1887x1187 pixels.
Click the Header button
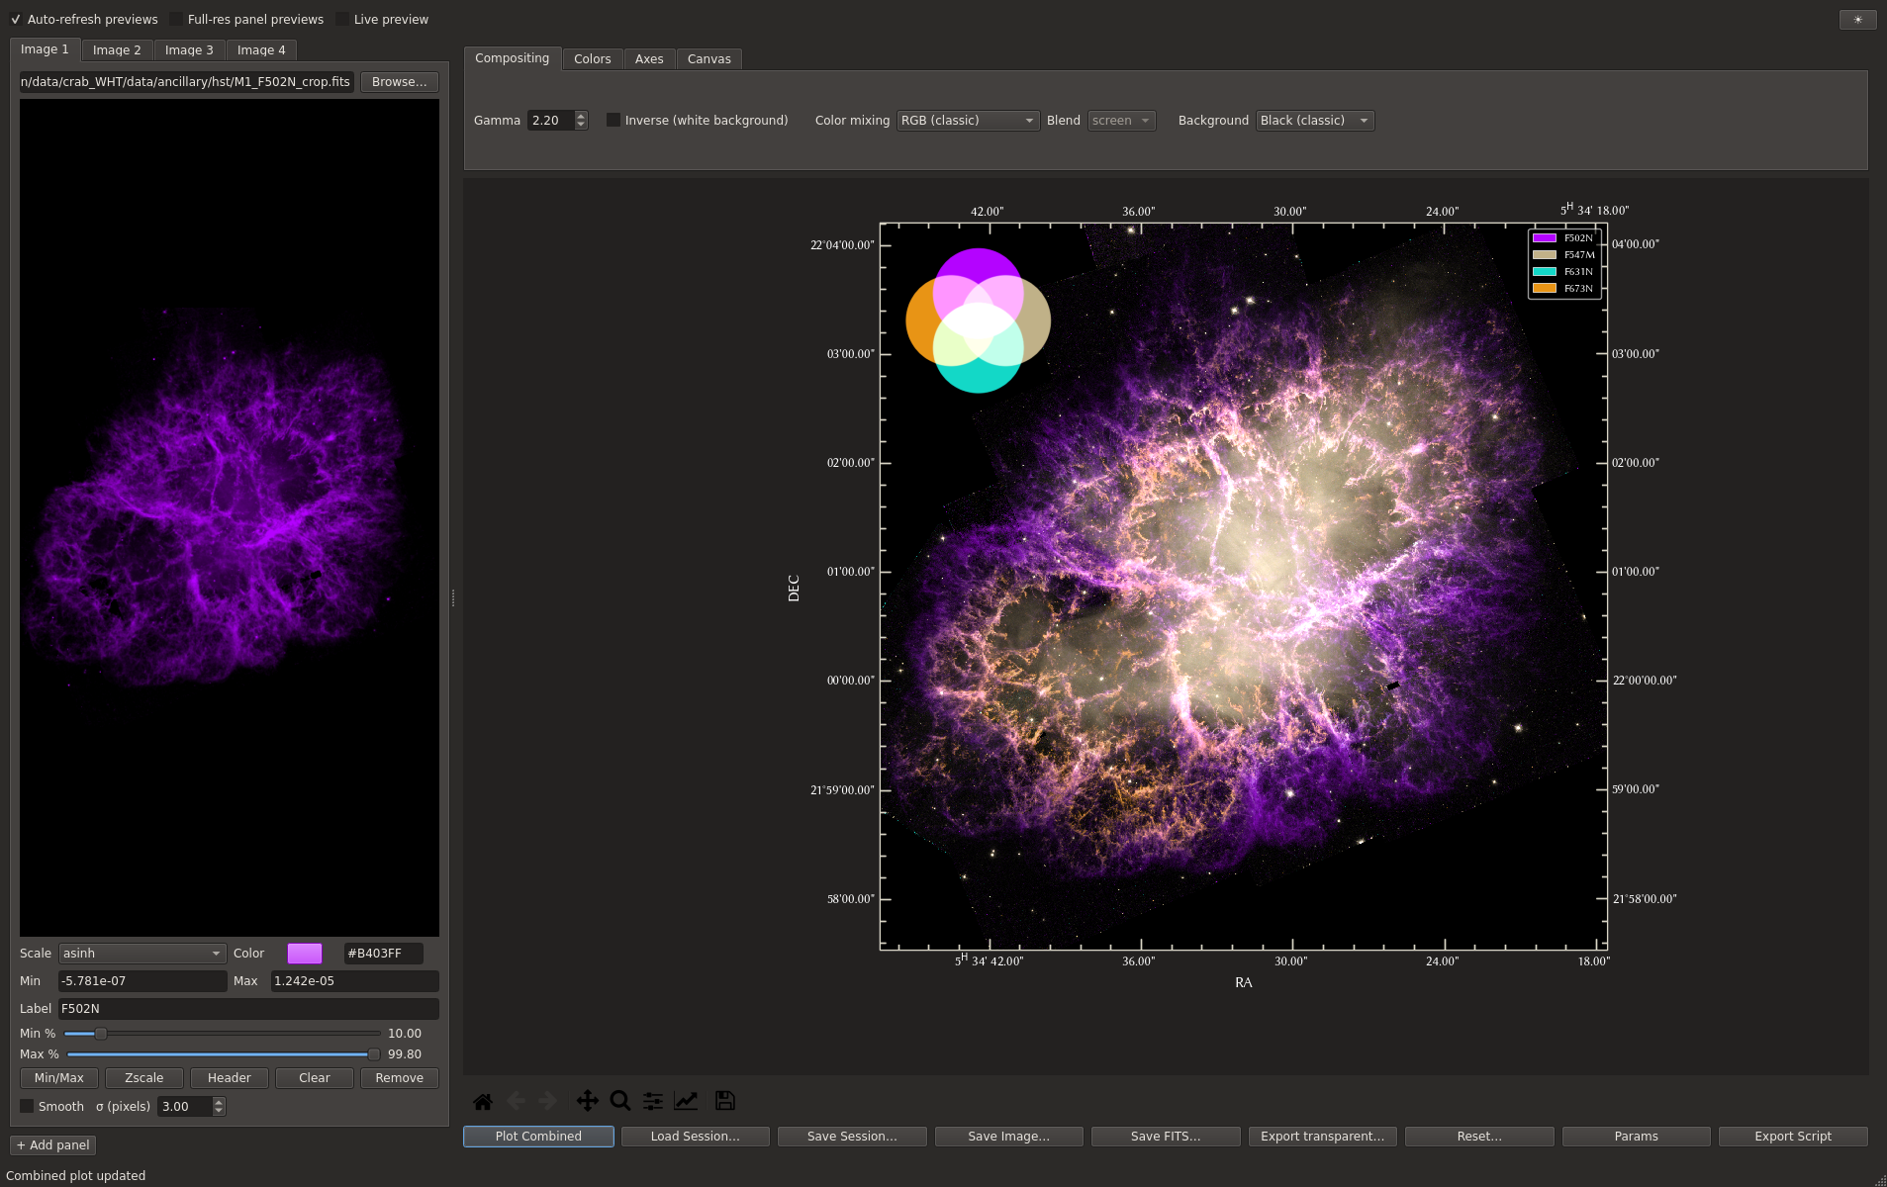tap(230, 1078)
